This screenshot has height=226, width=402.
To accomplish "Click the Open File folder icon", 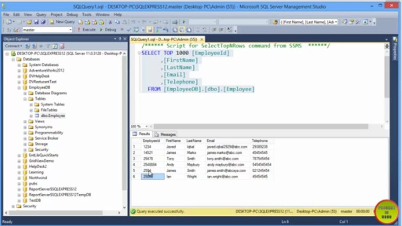I will tap(29, 22).
